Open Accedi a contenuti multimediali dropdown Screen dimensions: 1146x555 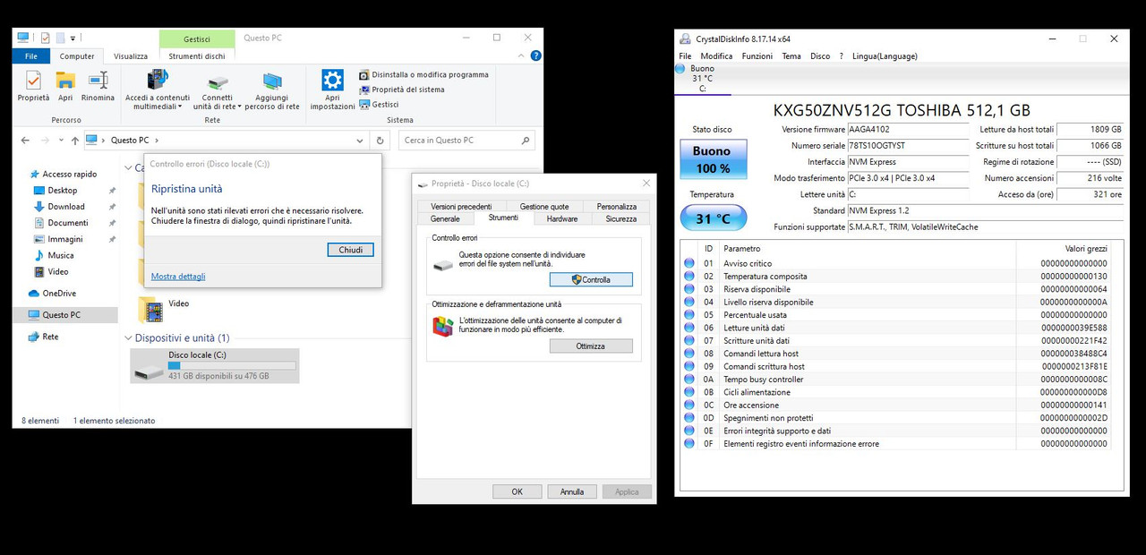[158, 90]
